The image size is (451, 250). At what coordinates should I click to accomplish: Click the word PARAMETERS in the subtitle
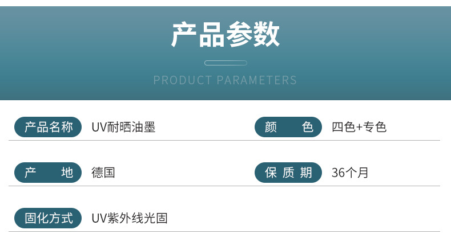coord(257,80)
